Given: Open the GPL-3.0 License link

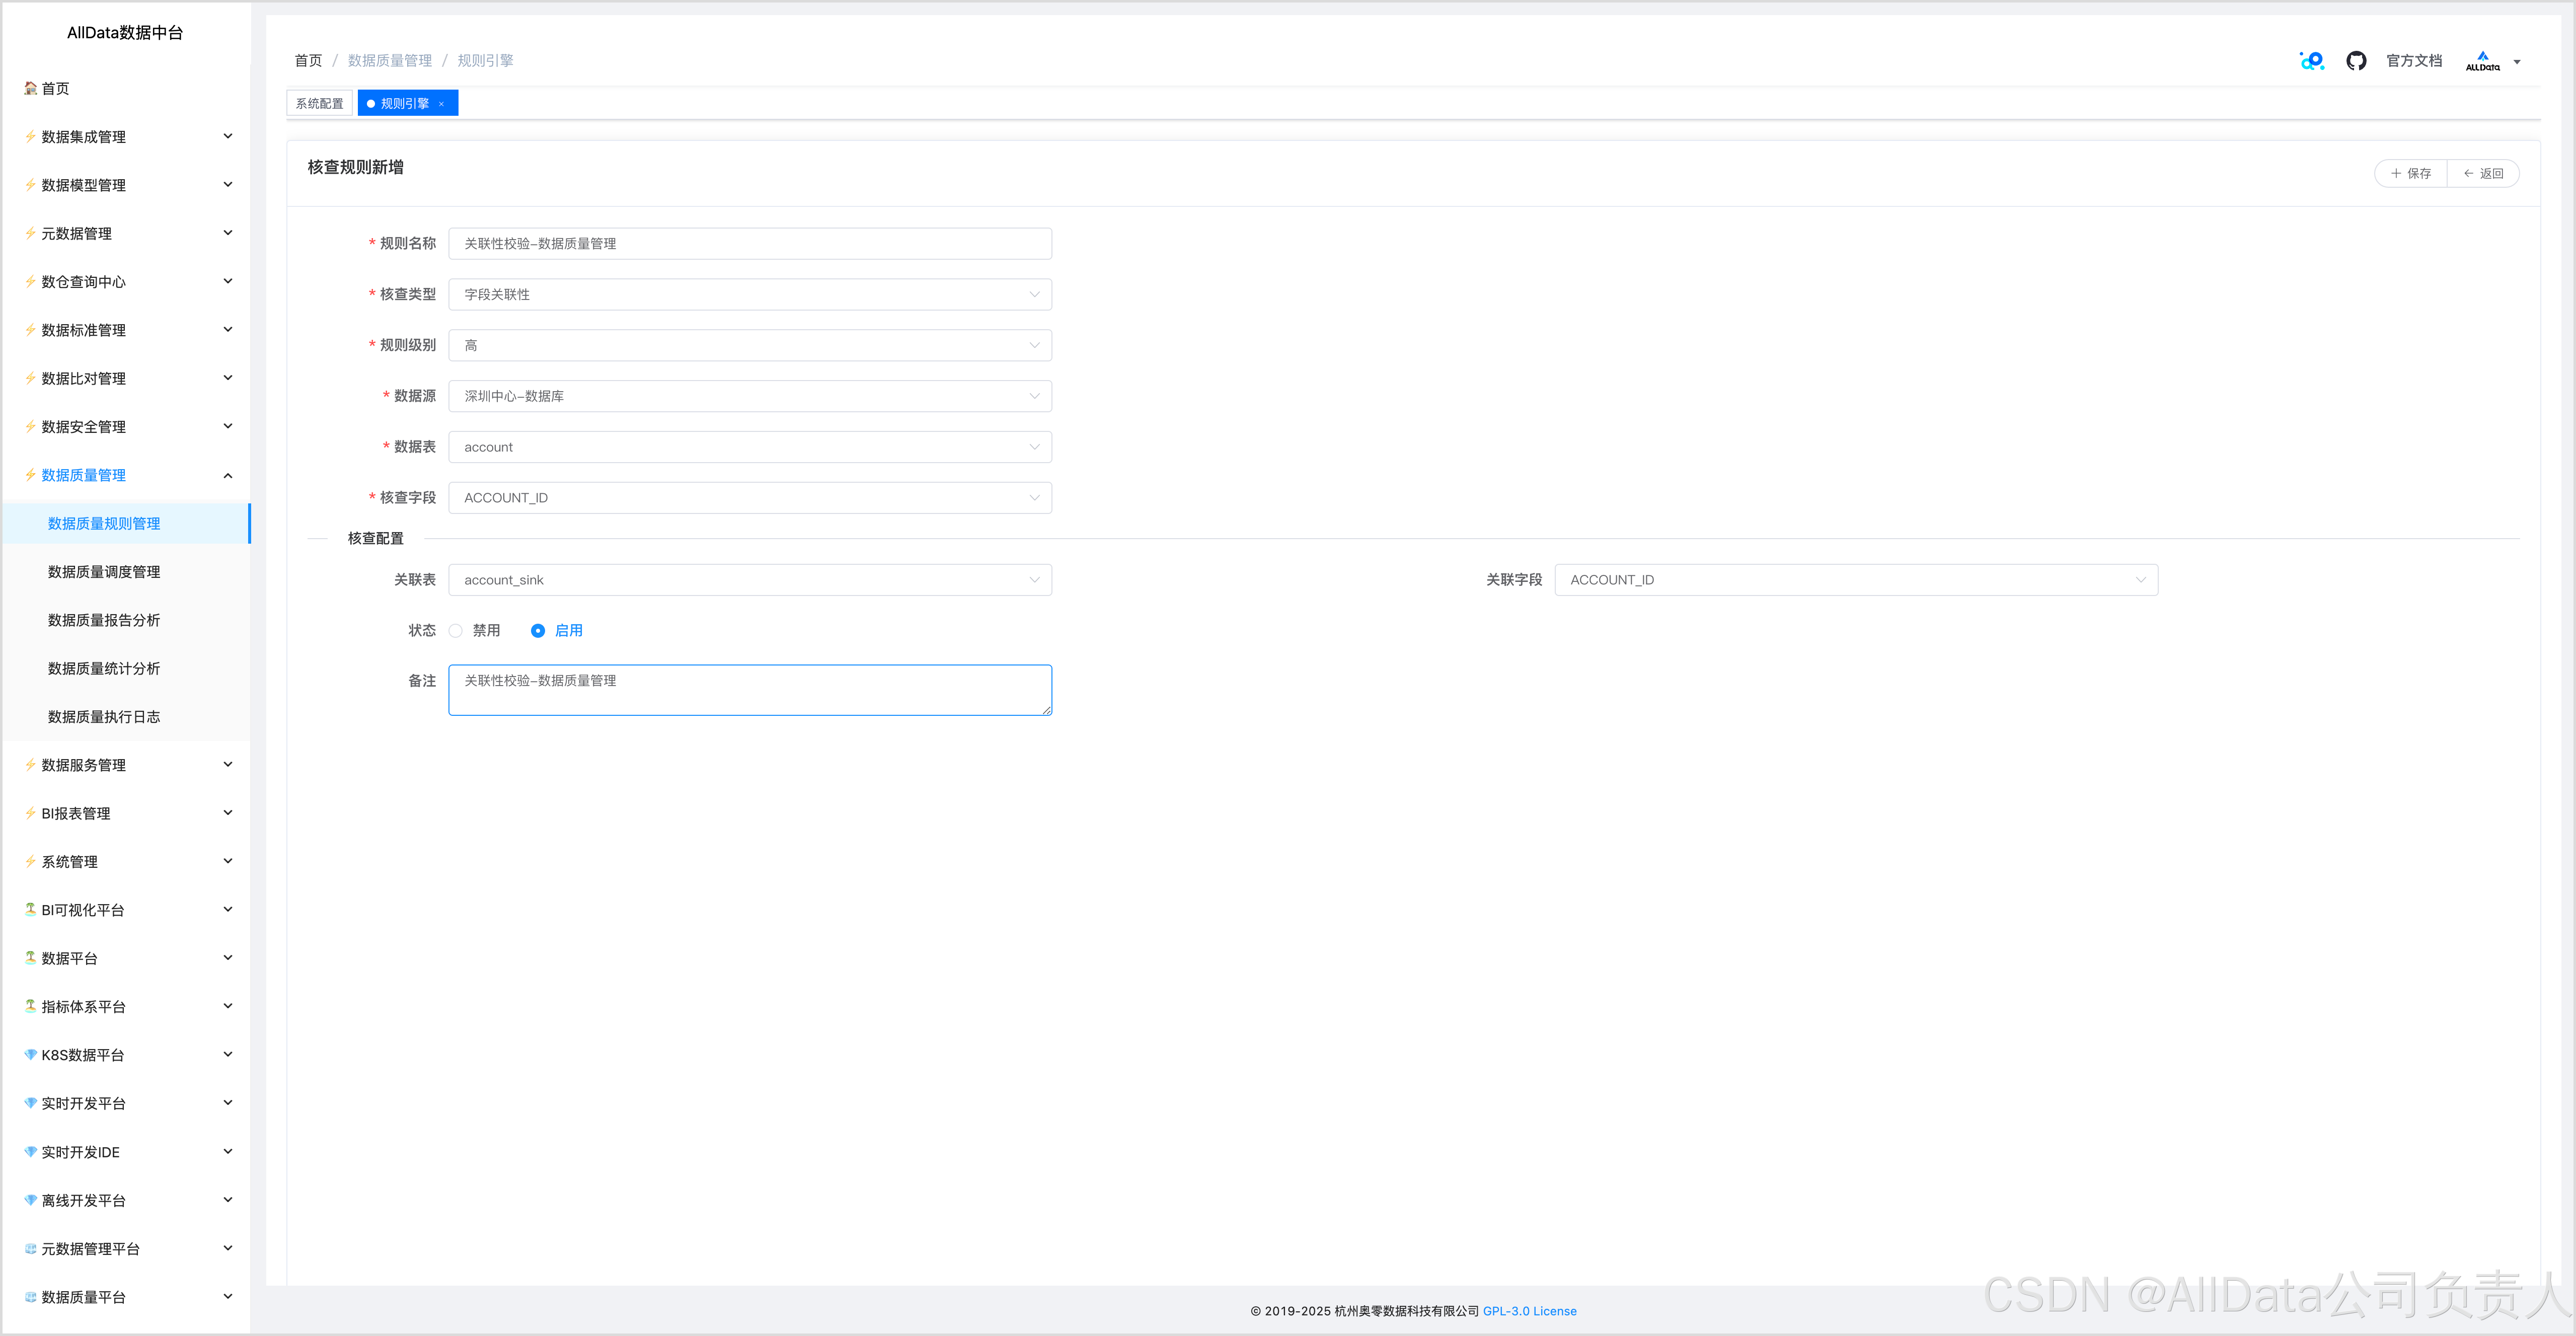Looking at the screenshot, I should point(1529,1311).
